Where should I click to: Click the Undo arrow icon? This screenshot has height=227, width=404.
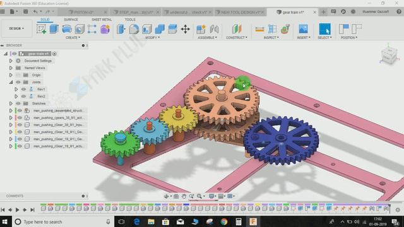click(35, 11)
